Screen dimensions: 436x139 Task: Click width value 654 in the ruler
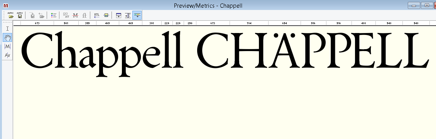(x=284, y=23)
